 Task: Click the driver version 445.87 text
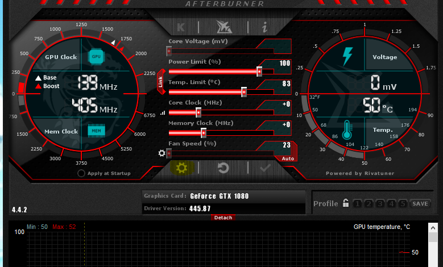(x=200, y=208)
